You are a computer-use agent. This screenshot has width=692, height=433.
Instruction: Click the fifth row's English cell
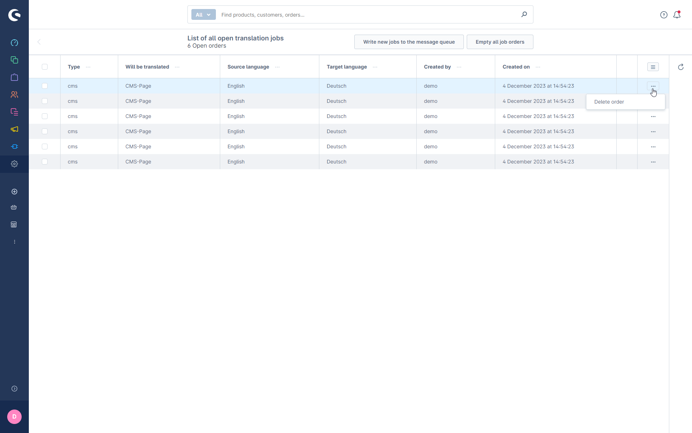tap(269, 146)
